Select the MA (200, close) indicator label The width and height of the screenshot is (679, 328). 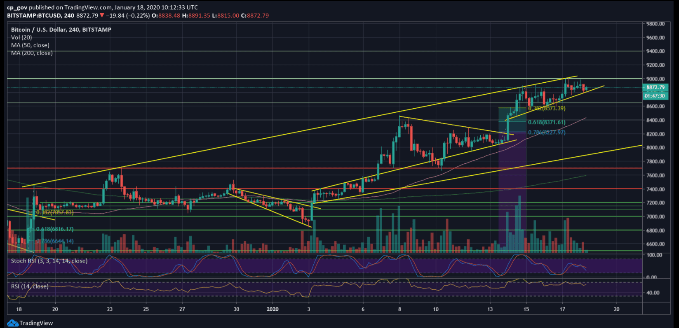[32, 53]
